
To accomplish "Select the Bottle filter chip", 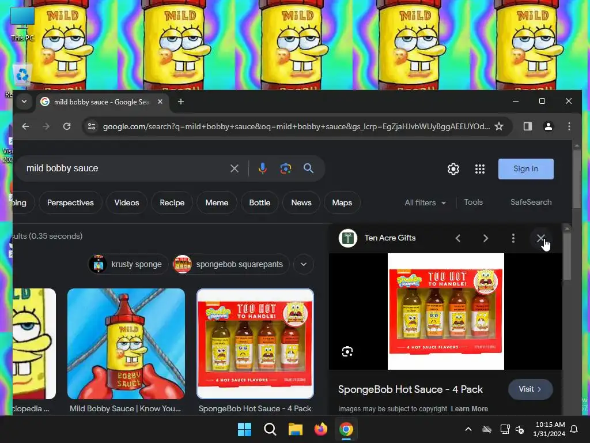I will click(x=260, y=202).
